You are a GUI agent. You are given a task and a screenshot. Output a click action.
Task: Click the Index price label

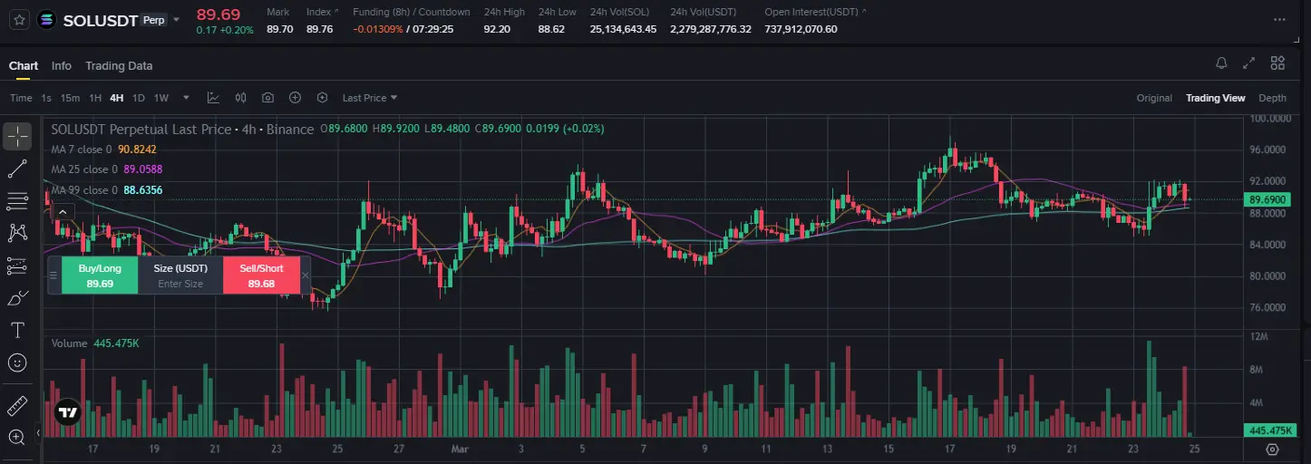[319, 12]
